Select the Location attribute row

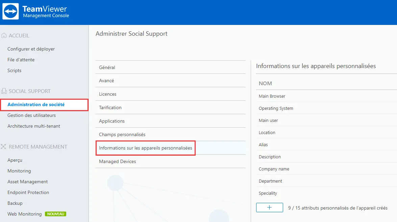326,133
